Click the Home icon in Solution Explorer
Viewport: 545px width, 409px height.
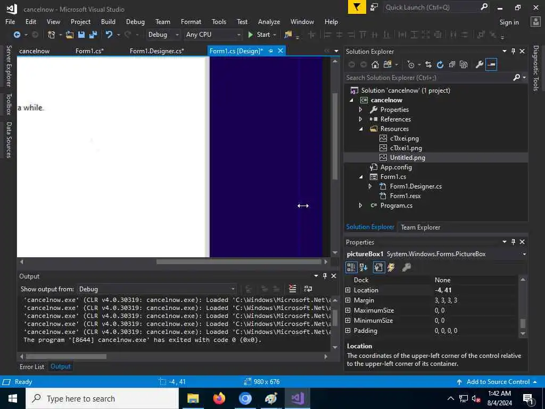375,64
